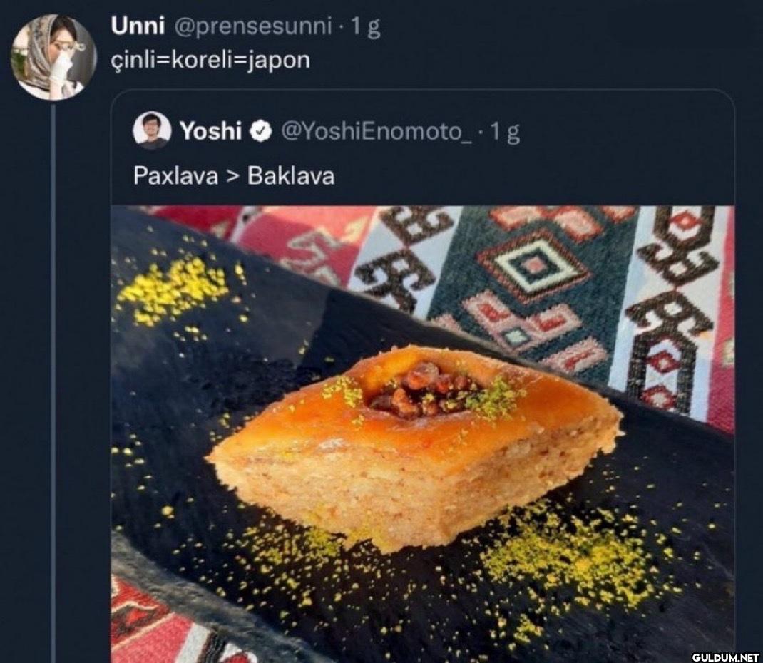Viewport: 763px width, 663px height.
Task: Click the timestamp on Unni's tweet
Action: [369, 27]
